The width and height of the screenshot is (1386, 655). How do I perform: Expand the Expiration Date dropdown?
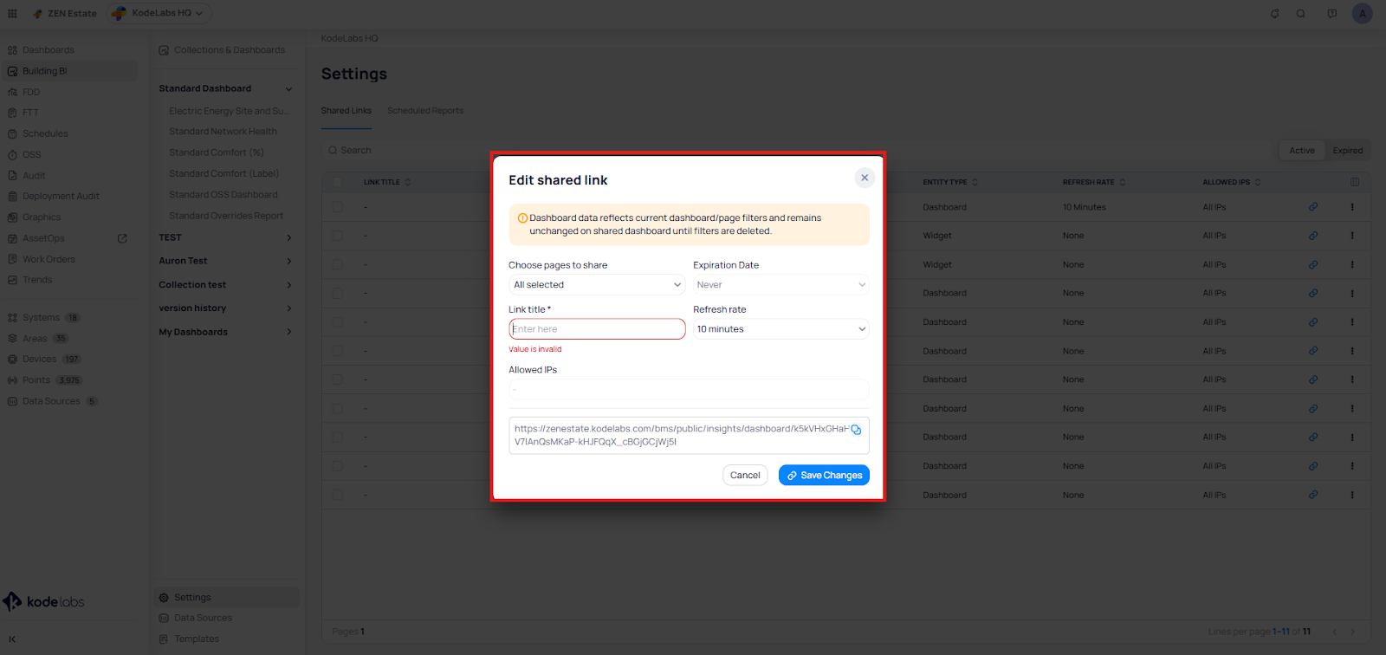(780, 285)
